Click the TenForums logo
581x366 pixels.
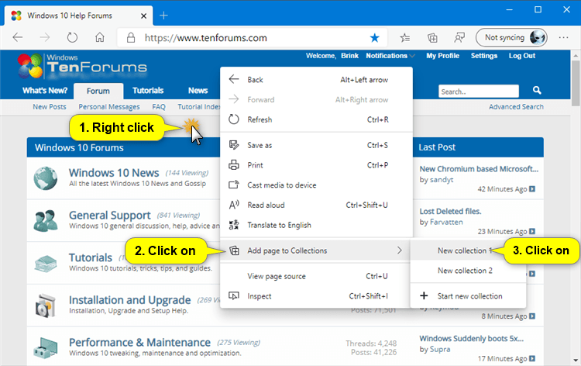point(82,66)
